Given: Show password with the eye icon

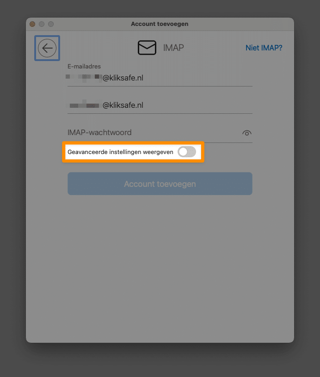Looking at the screenshot, I should (x=246, y=133).
